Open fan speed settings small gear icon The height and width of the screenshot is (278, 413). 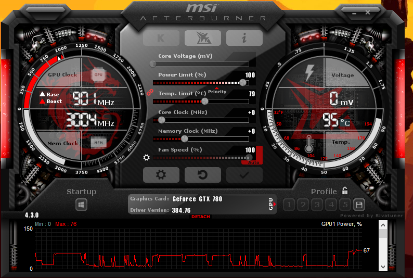147,158
